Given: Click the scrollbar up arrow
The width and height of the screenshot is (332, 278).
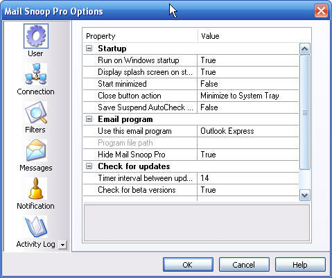Looking at the screenshot, I should pos(304,49).
